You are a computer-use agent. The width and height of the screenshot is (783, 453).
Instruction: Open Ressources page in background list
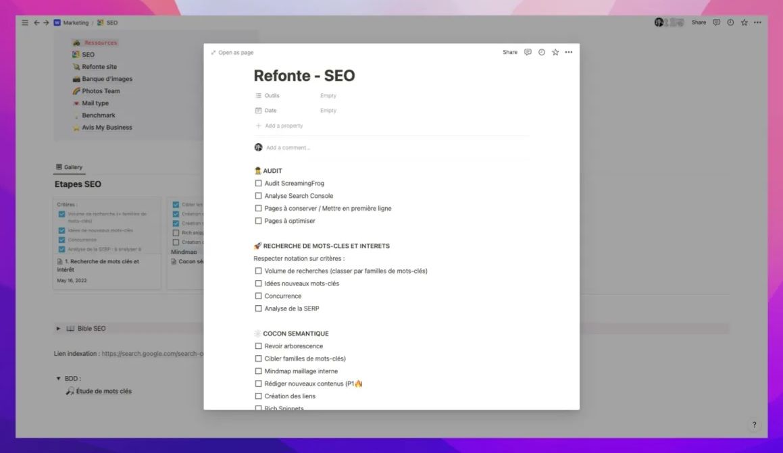(x=101, y=43)
